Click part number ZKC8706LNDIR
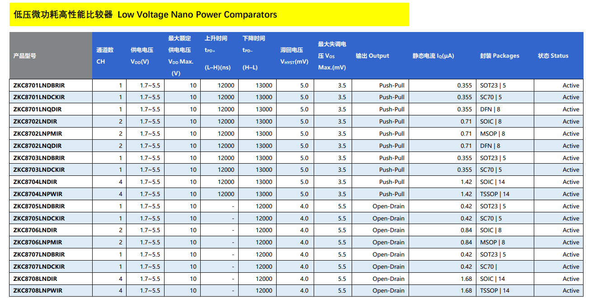This screenshot has height=298, width=593. (35, 230)
